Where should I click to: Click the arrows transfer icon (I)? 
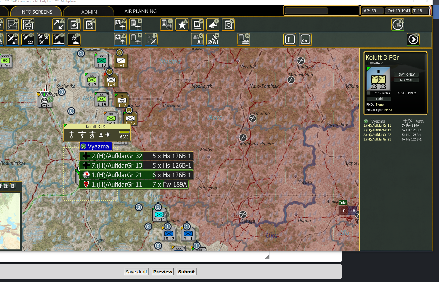(x=59, y=25)
